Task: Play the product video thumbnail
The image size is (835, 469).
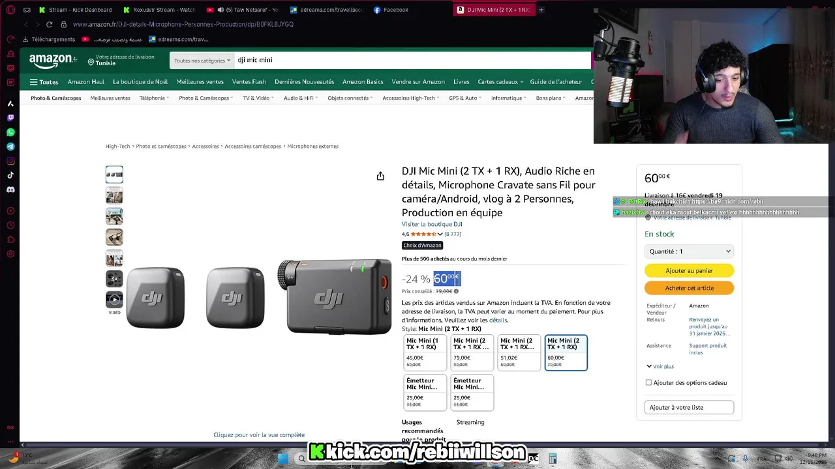Action: point(114,300)
